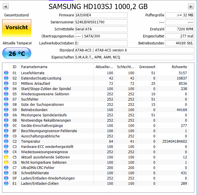197x195 pixels.
Task: Click the status icon for Hardware-ECC wiederhergestellt
Action: [6, 146]
